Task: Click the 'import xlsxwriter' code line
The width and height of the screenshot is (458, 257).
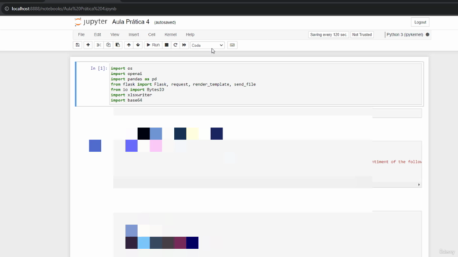Action: [131, 95]
